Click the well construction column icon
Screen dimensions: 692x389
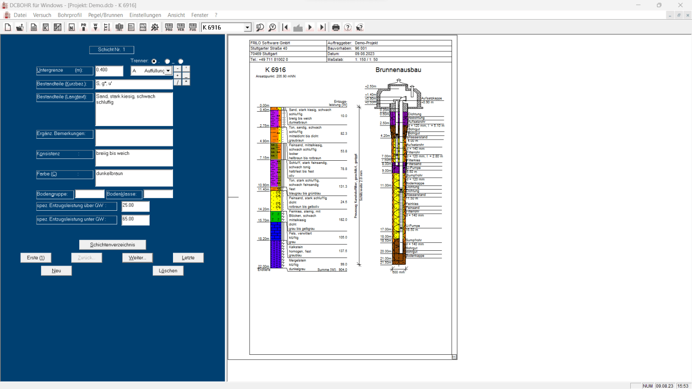pyautogui.click(x=119, y=27)
